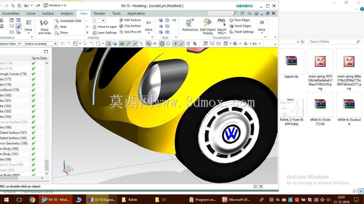Click the Export PNG icon

coord(222,22)
